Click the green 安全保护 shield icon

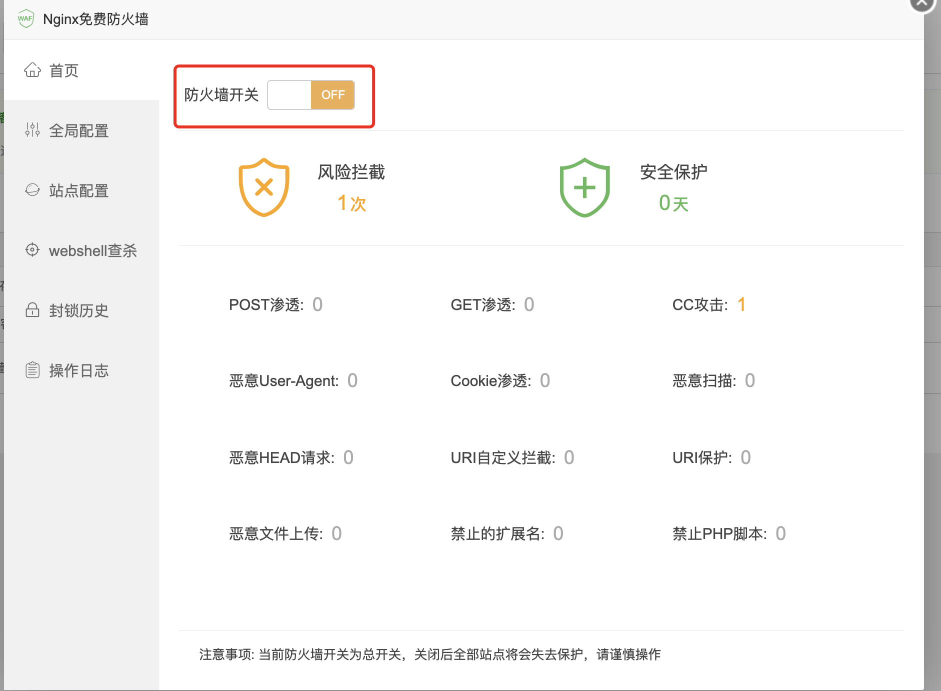tap(584, 187)
